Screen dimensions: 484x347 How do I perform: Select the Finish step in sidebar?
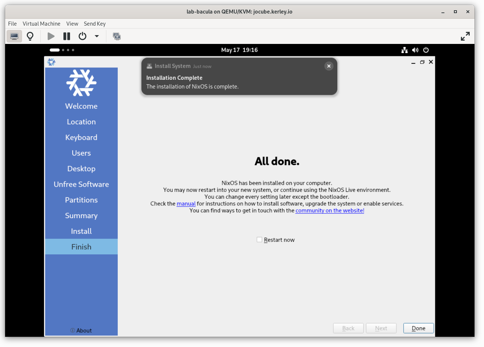(x=81, y=247)
